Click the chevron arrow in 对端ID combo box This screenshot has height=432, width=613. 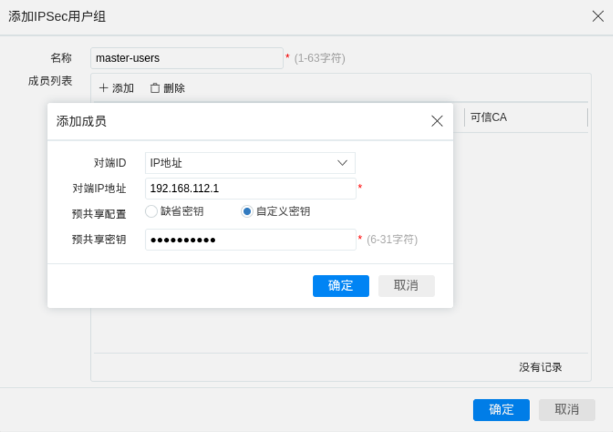point(343,163)
